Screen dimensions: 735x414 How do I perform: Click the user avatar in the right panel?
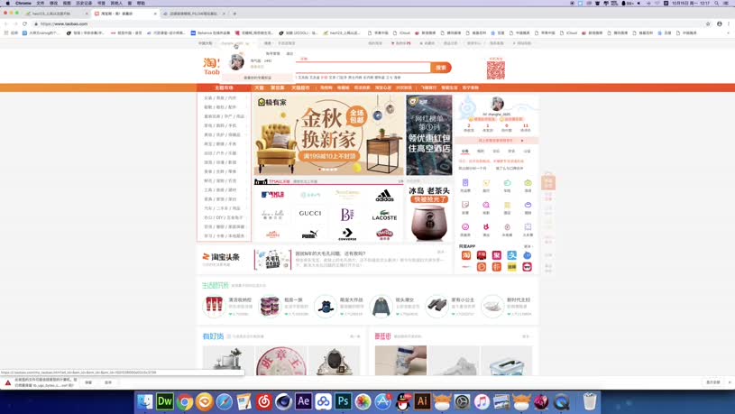(x=497, y=104)
